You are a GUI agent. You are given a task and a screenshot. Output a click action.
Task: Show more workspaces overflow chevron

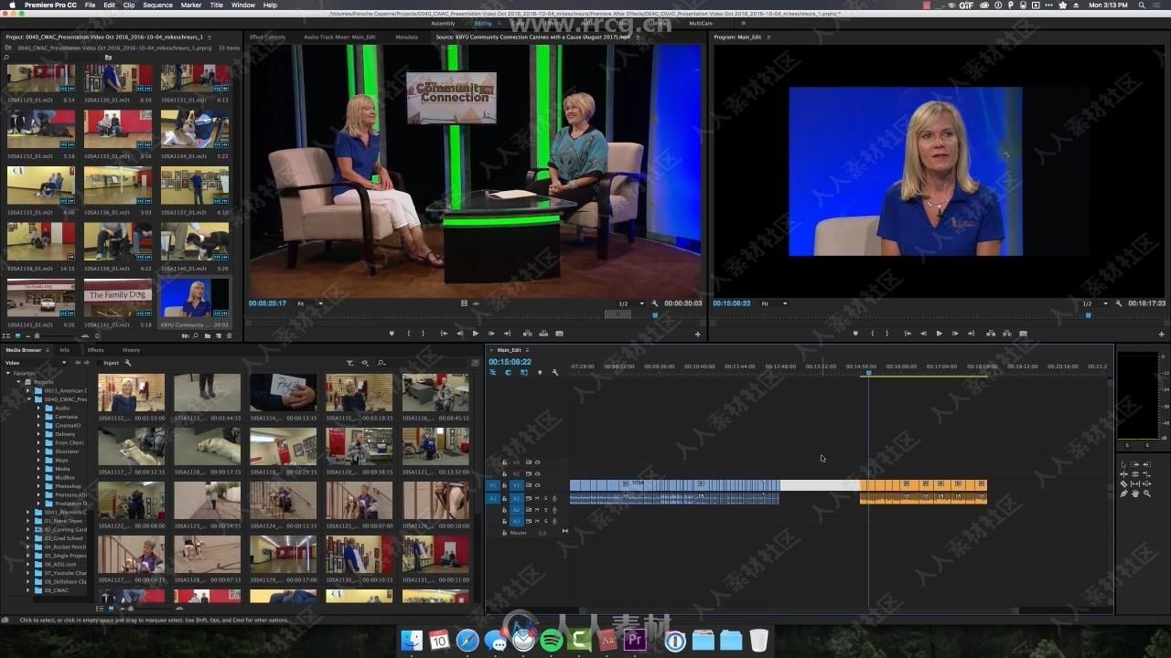click(742, 23)
